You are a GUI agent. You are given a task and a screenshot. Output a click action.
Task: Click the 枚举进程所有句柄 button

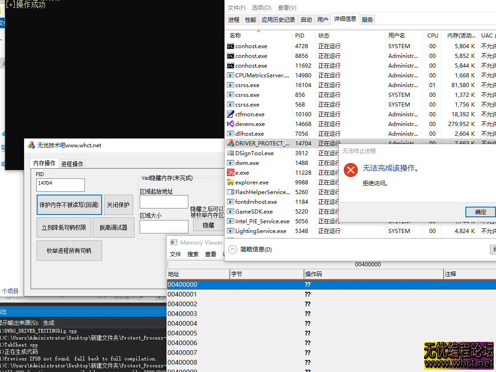[69, 251]
